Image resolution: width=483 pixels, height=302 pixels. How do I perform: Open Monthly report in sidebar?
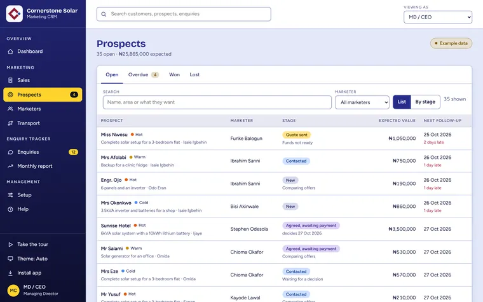coord(43,166)
